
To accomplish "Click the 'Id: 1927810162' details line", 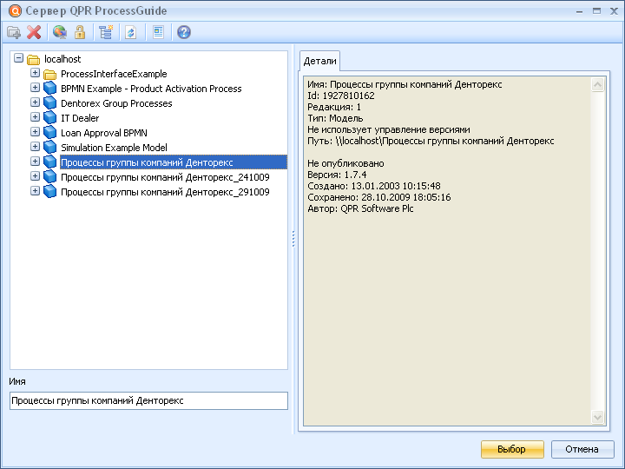I will [x=341, y=96].
